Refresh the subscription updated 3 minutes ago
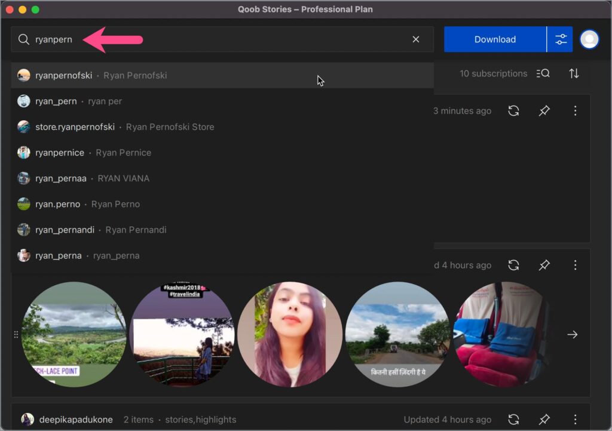 pos(513,111)
